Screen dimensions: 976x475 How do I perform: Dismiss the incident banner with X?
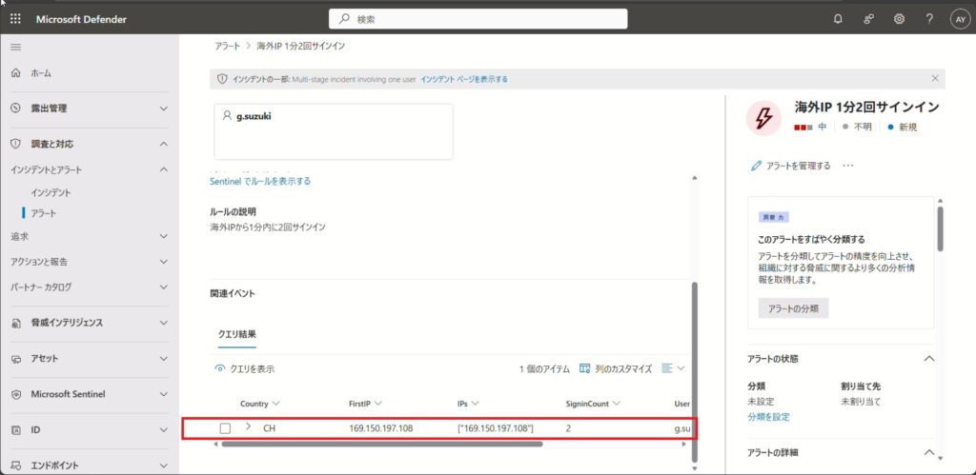coord(935,79)
